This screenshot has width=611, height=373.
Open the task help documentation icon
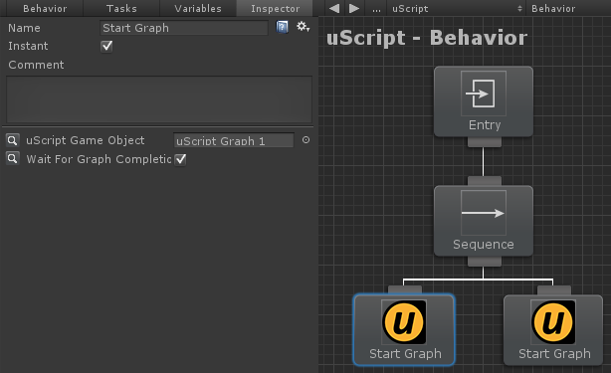point(283,27)
